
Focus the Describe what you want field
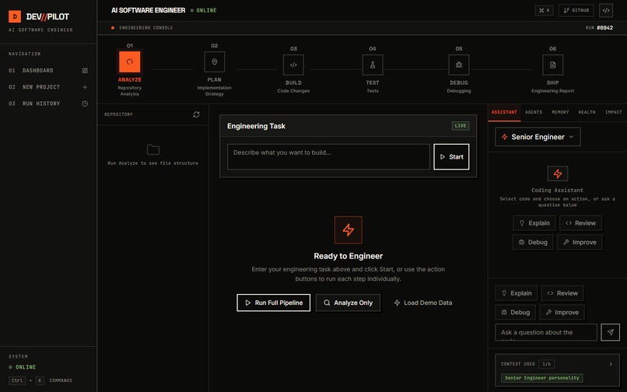[x=329, y=157]
